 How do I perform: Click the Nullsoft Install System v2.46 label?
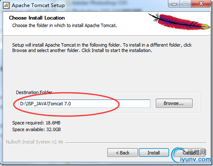coord(35,142)
